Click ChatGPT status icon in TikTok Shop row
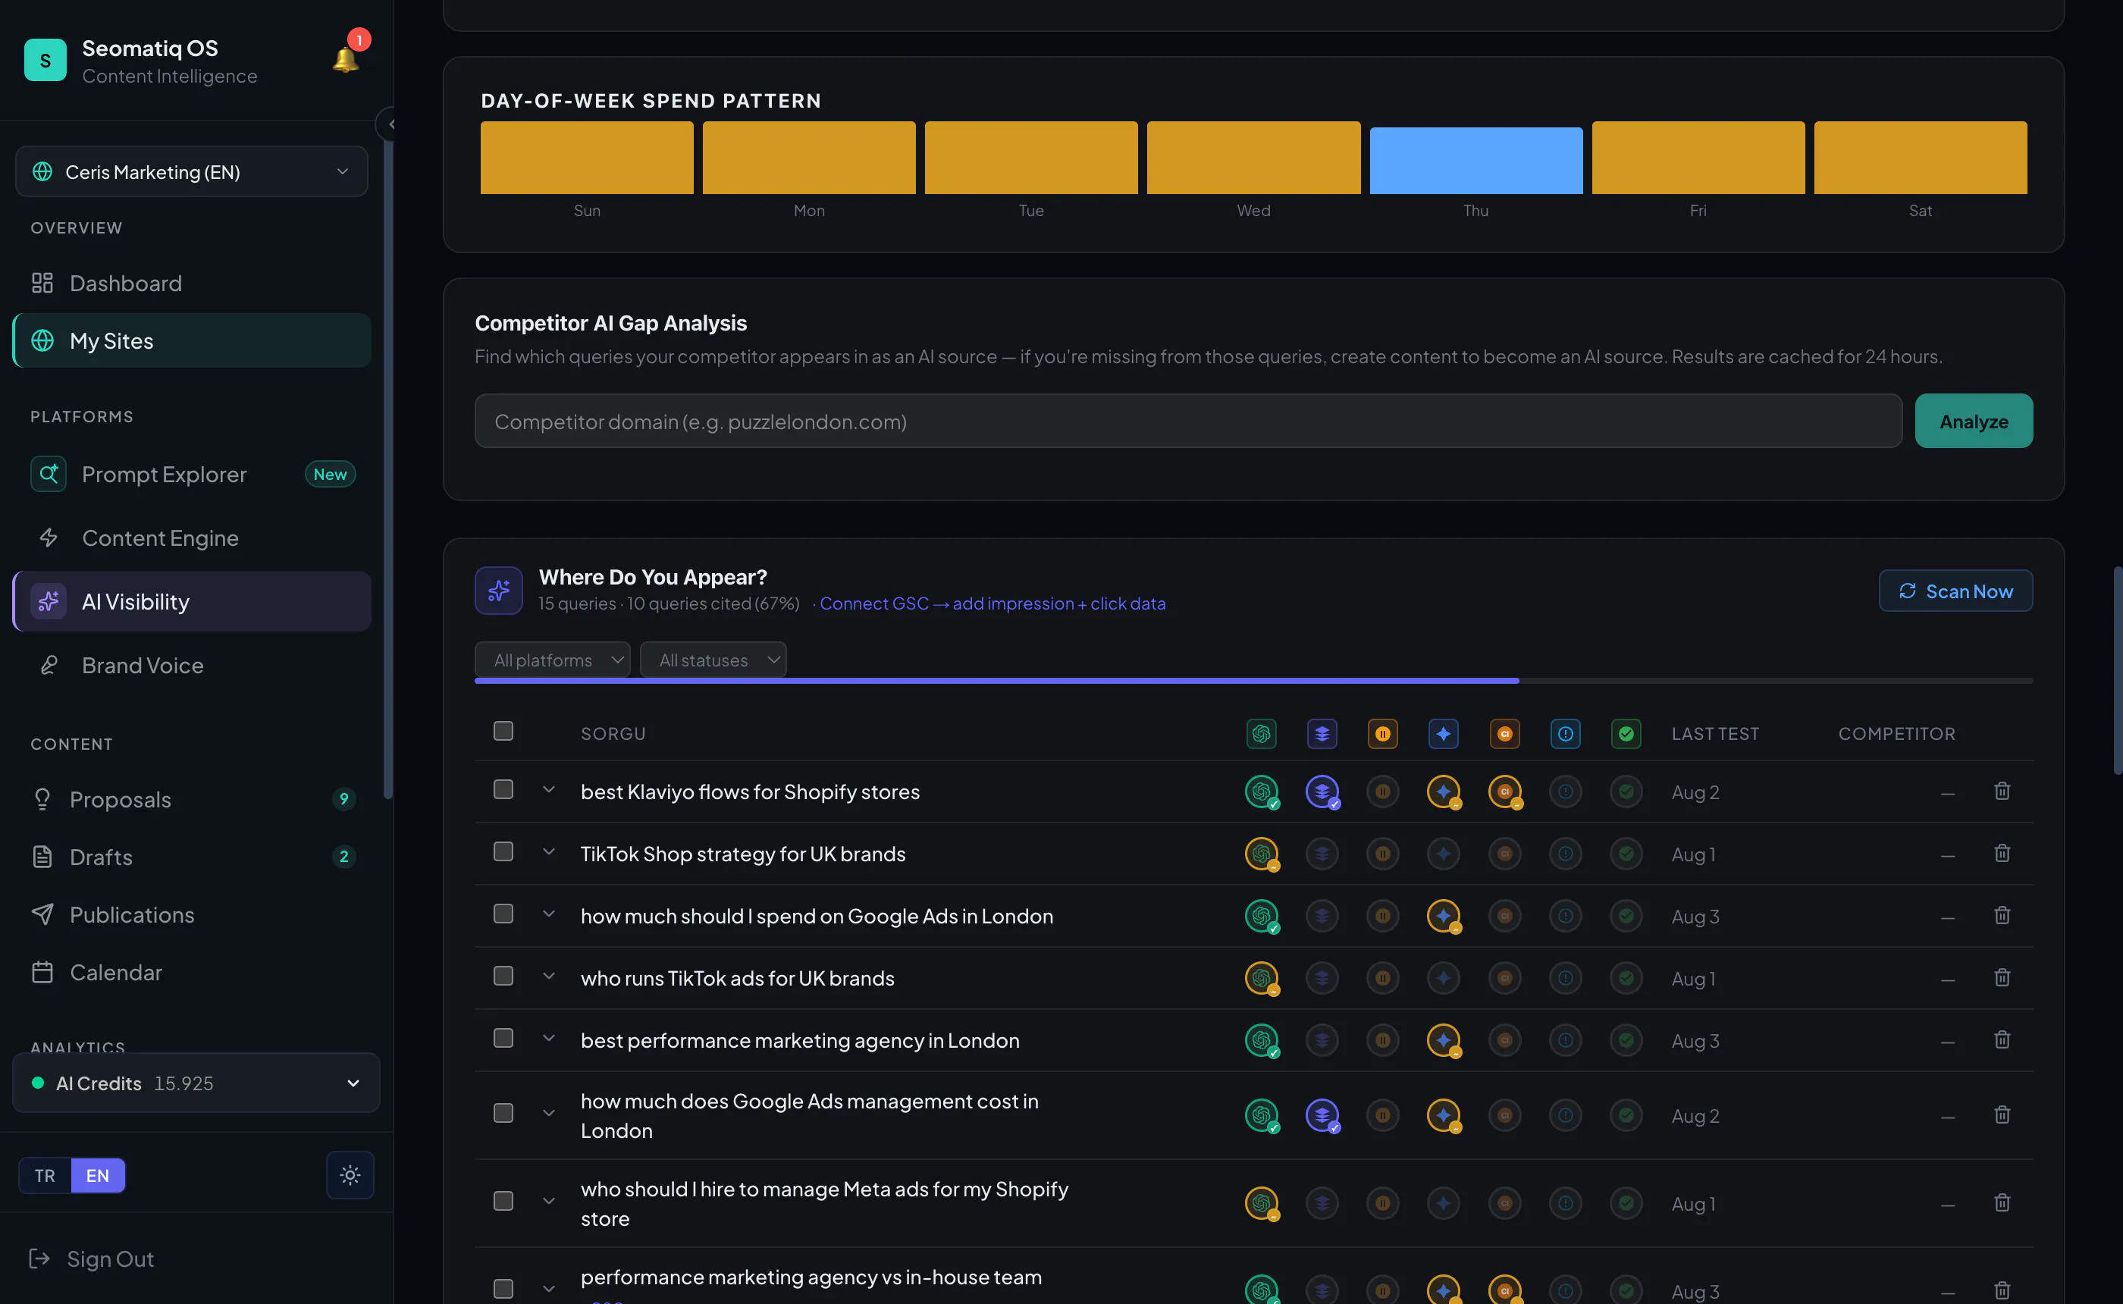The width and height of the screenshot is (2123, 1304). (x=1262, y=854)
